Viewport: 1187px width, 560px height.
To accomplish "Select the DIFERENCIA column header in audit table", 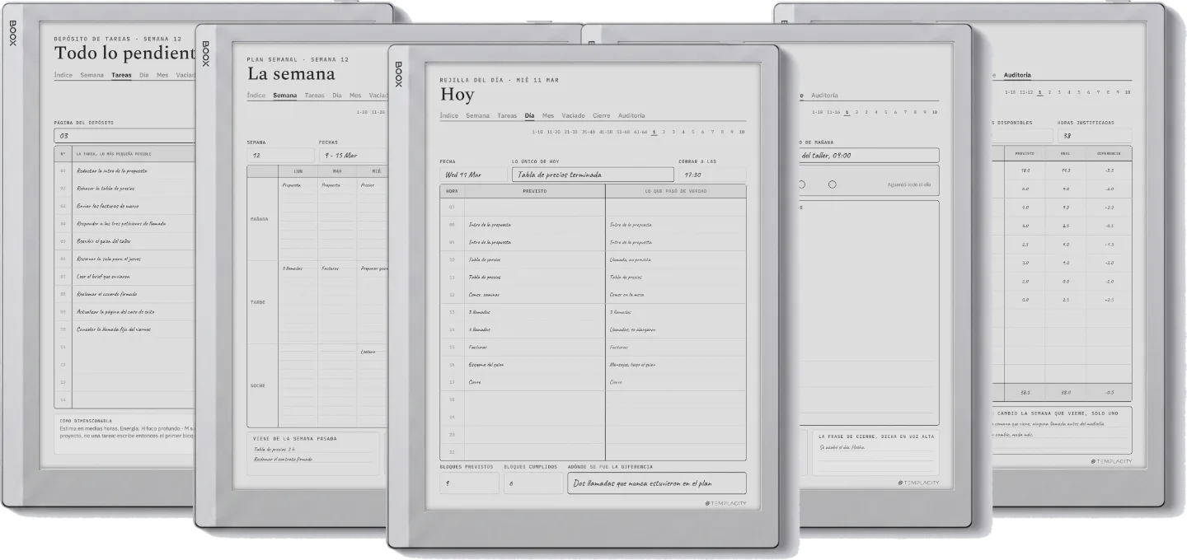I will (1110, 153).
